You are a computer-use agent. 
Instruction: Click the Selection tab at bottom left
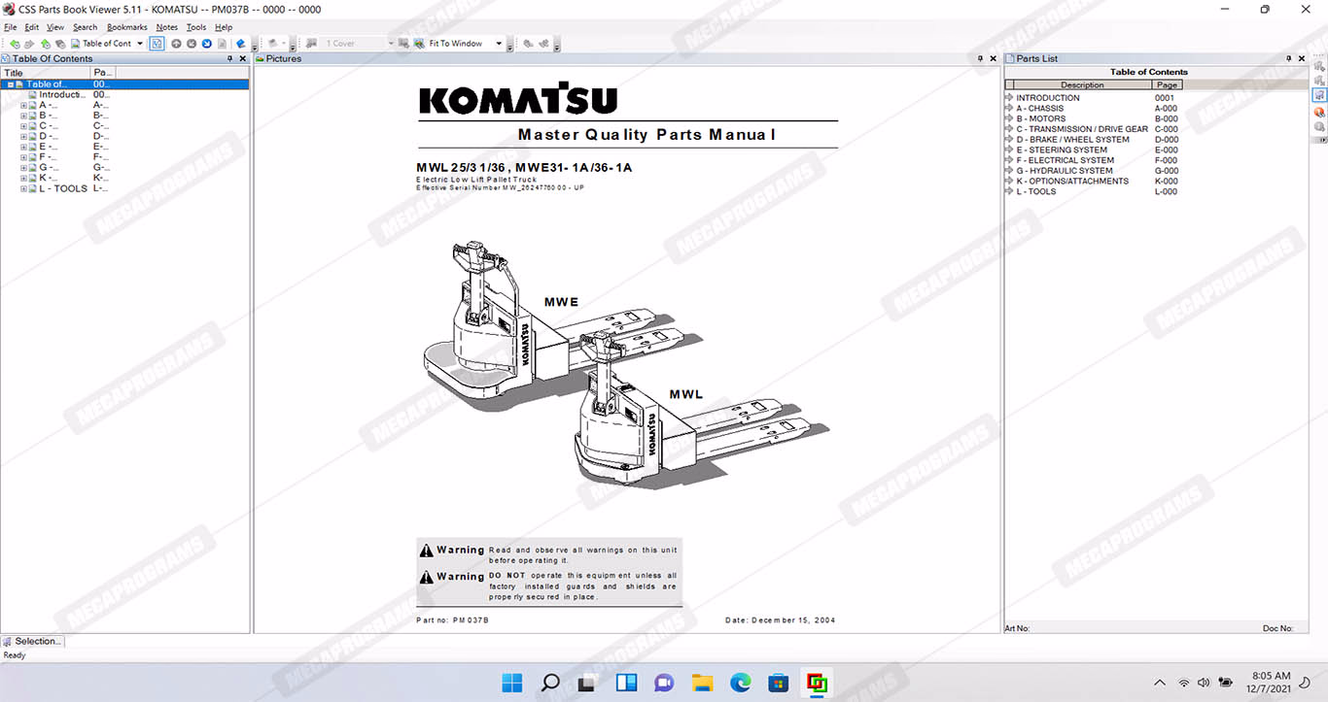click(36, 641)
